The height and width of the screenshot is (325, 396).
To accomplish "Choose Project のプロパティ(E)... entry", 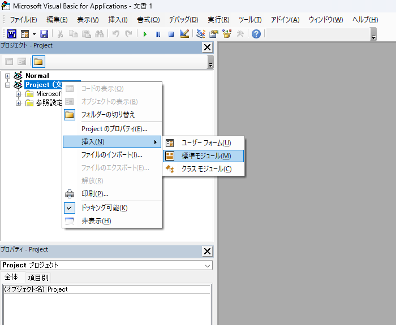I will [x=112, y=129].
